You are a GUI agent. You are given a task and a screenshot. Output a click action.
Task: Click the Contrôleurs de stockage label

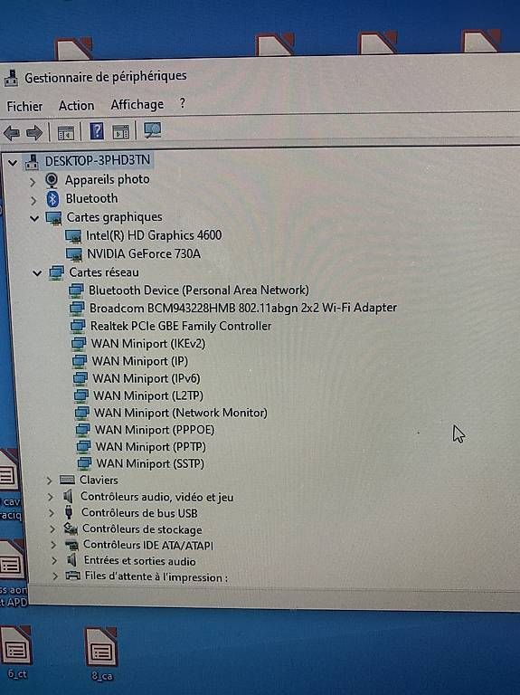142,528
